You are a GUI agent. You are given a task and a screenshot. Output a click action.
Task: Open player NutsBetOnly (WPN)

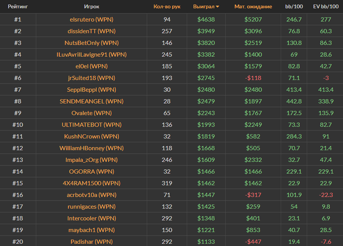point(92,43)
